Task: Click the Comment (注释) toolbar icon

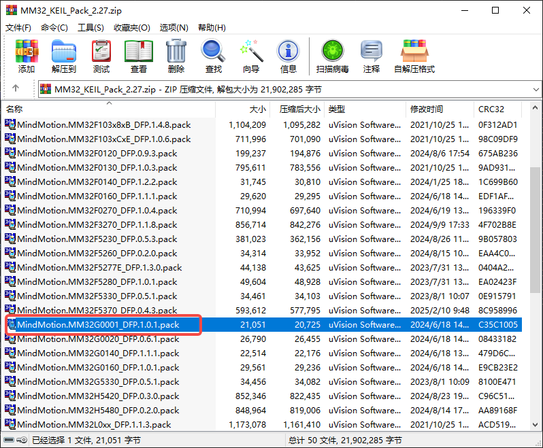Action: pos(372,56)
